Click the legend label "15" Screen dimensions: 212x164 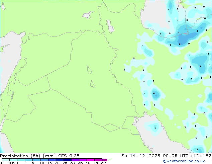point(49,163)
